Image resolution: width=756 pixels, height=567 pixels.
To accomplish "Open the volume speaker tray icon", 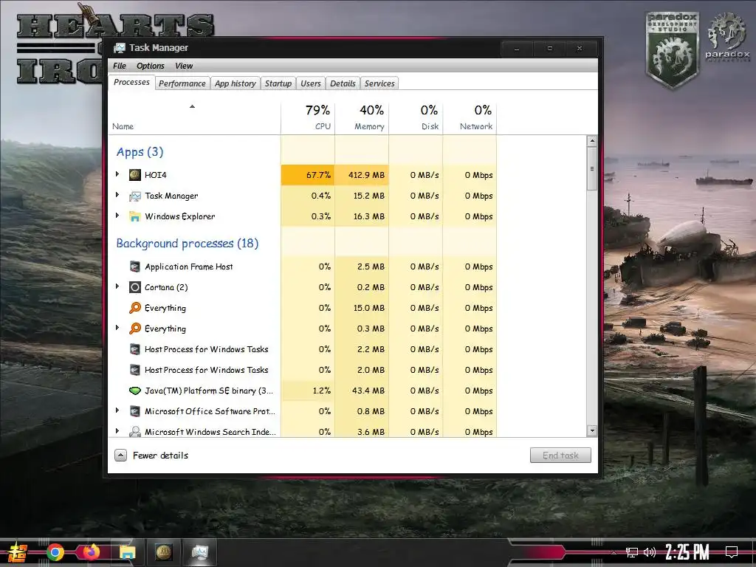I will [650, 552].
